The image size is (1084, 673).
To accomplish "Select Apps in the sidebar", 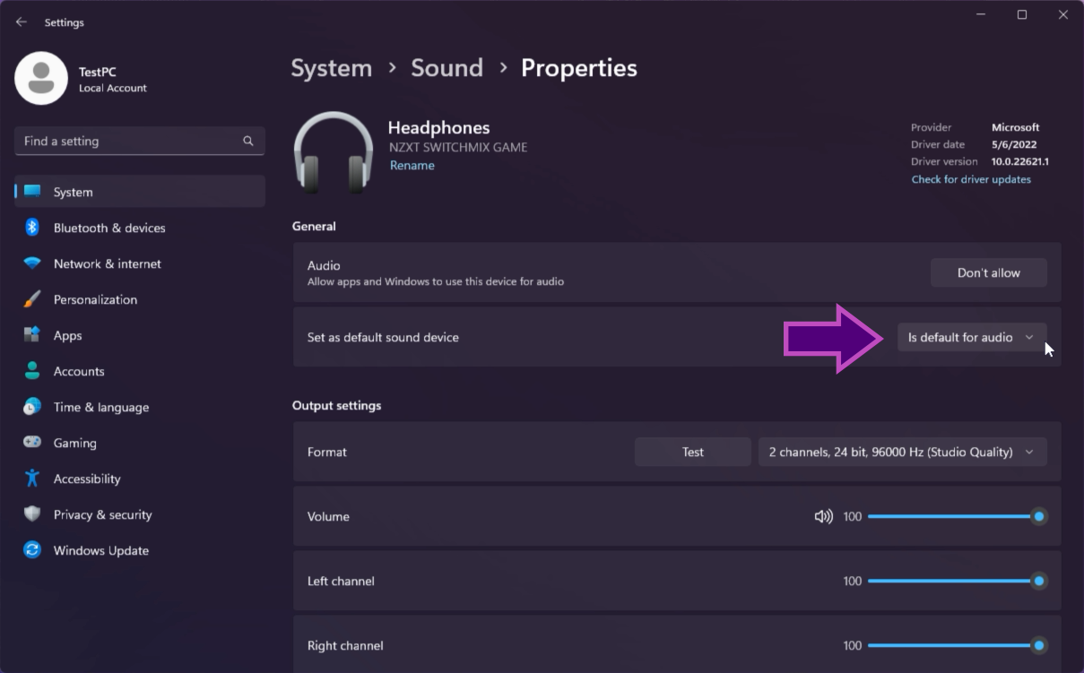I will [x=140, y=335].
